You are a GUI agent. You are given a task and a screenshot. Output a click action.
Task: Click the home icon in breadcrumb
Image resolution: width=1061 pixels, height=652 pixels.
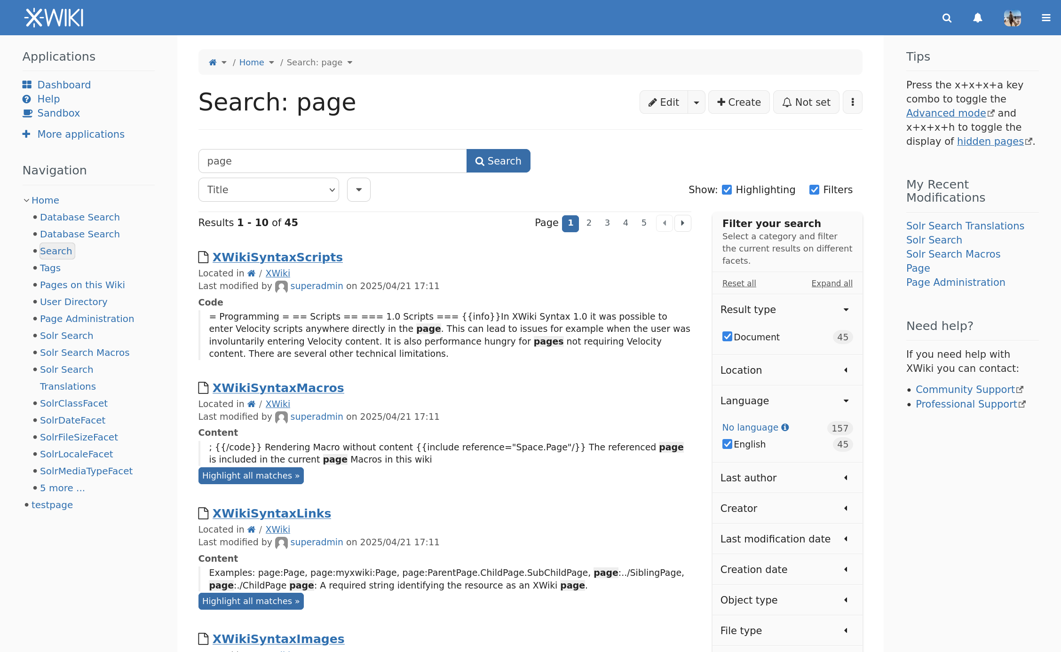tap(213, 63)
